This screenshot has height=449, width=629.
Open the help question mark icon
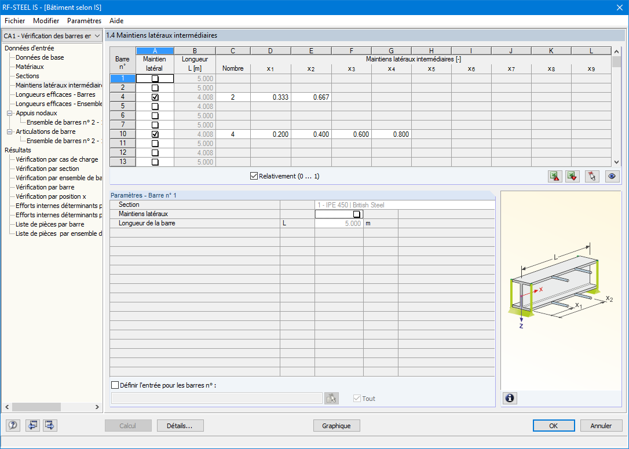coord(13,425)
